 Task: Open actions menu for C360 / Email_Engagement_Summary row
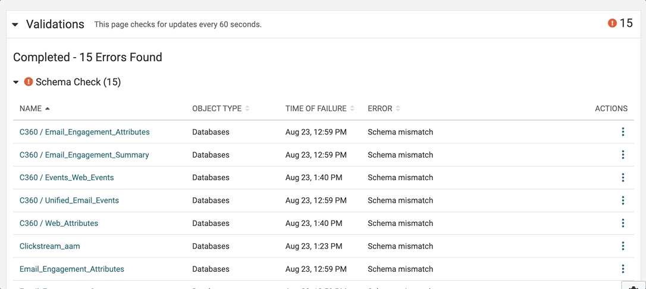coord(623,155)
